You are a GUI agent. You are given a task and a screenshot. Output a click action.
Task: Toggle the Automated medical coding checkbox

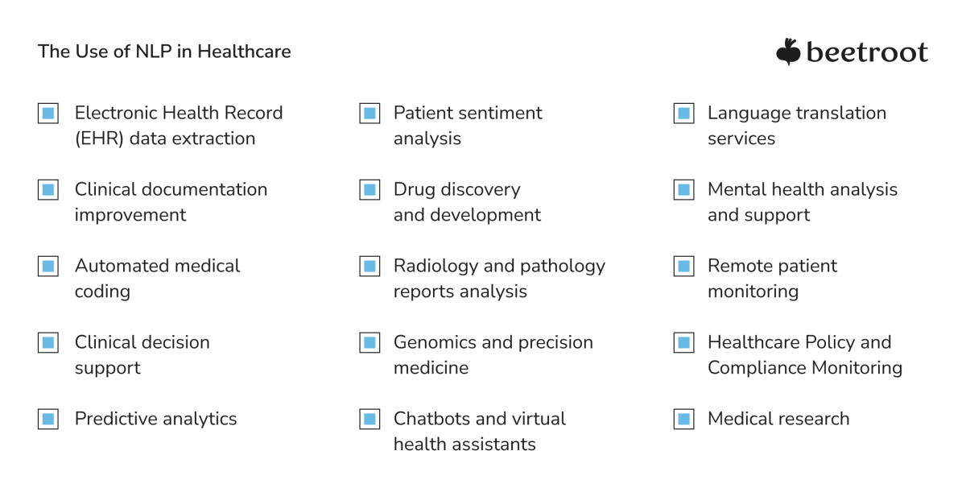click(x=48, y=267)
